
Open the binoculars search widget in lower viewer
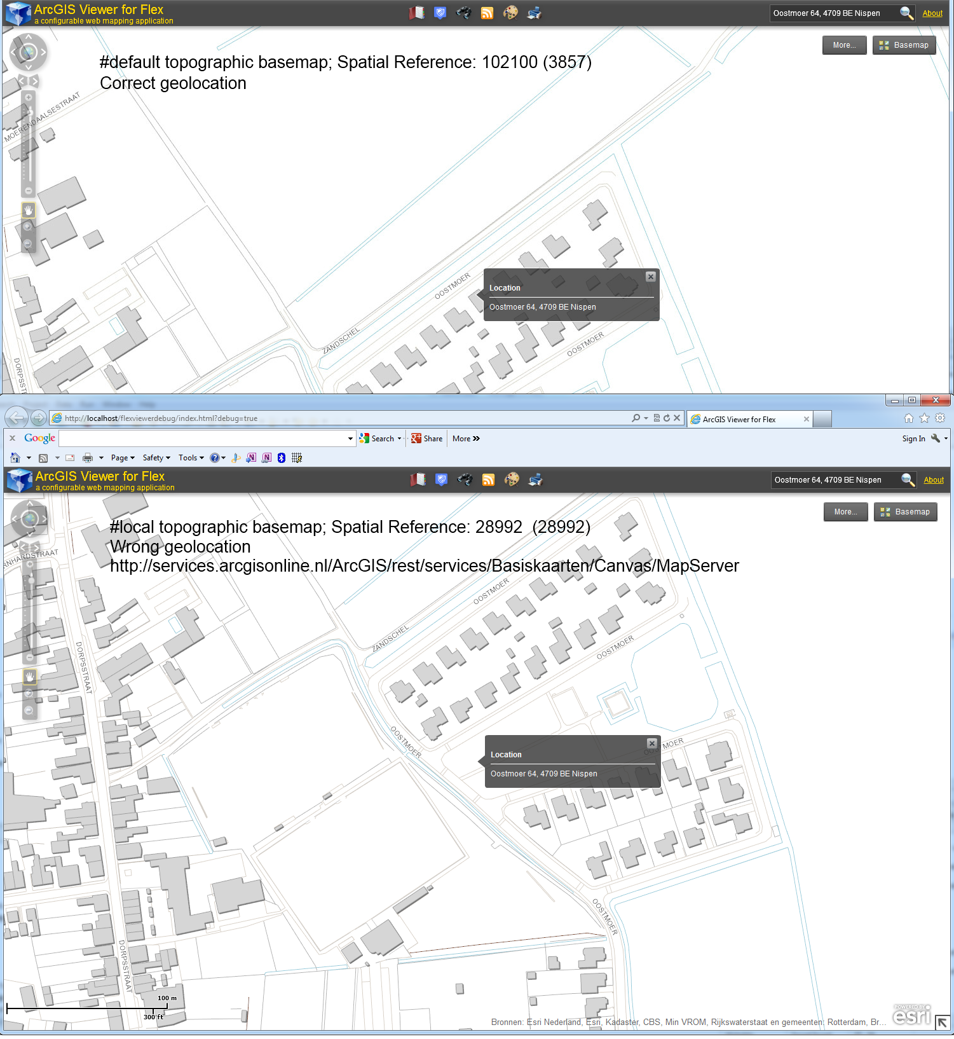point(465,479)
